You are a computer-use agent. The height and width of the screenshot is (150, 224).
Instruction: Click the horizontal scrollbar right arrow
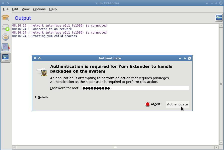pos(217,147)
